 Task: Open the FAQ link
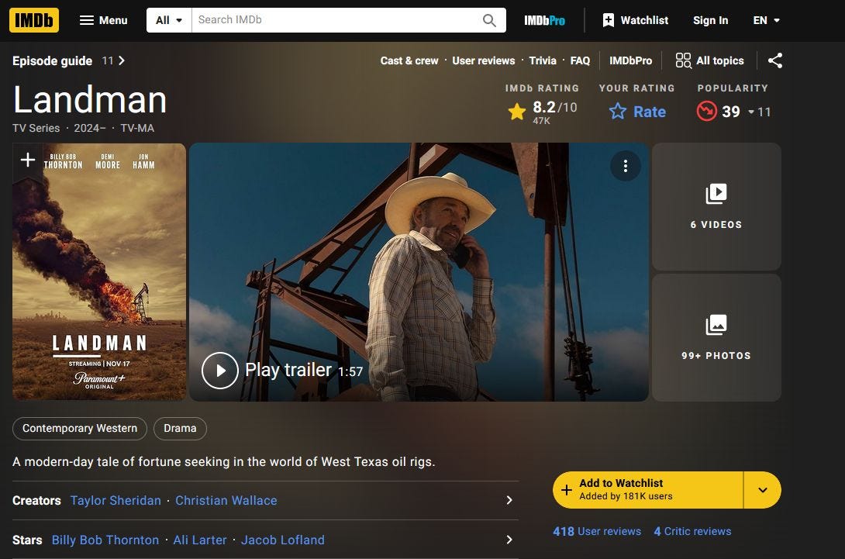(580, 61)
